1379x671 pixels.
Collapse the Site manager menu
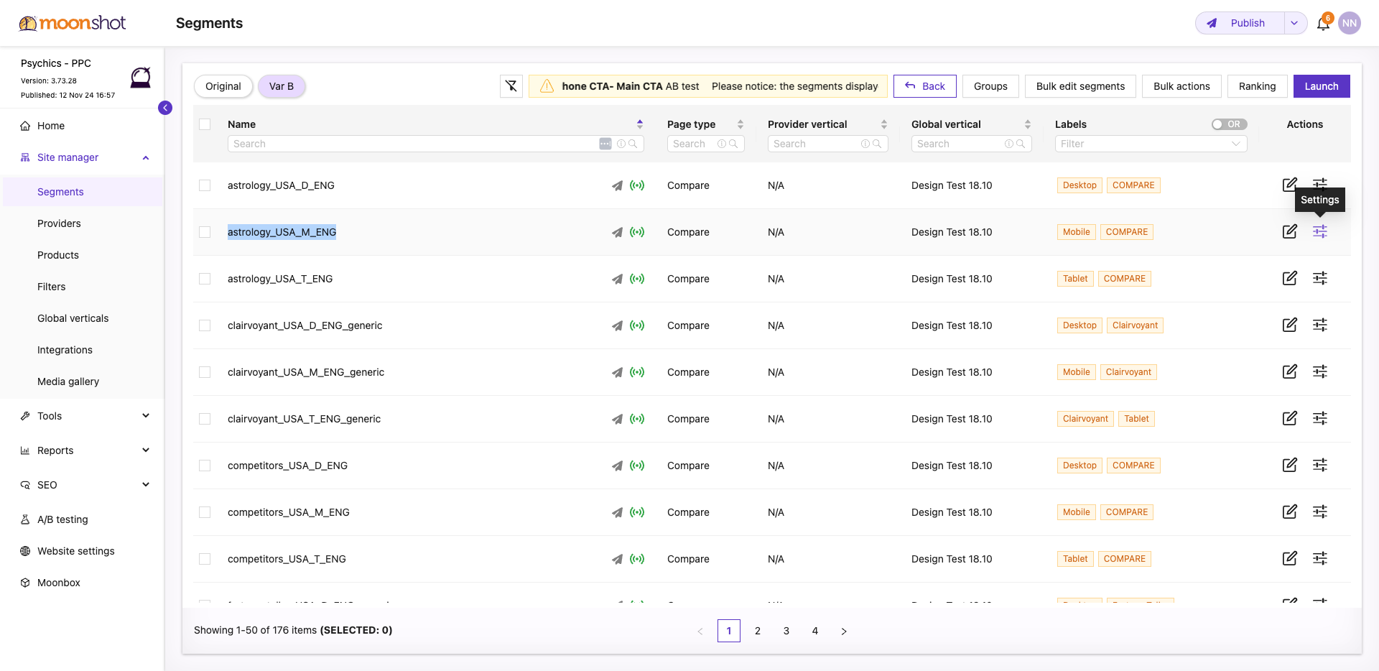point(146,157)
